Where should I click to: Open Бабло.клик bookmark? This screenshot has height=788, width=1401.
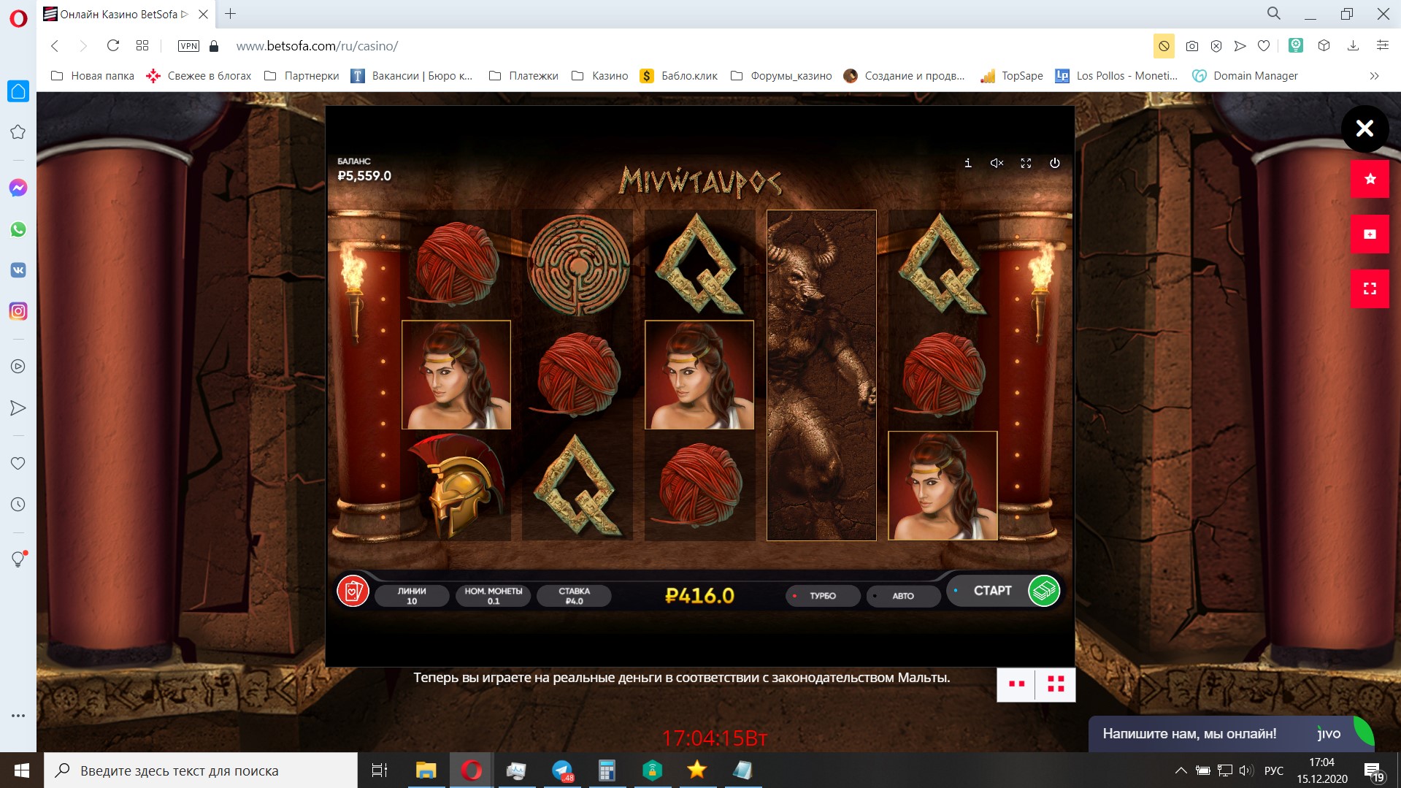tap(679, 76)
